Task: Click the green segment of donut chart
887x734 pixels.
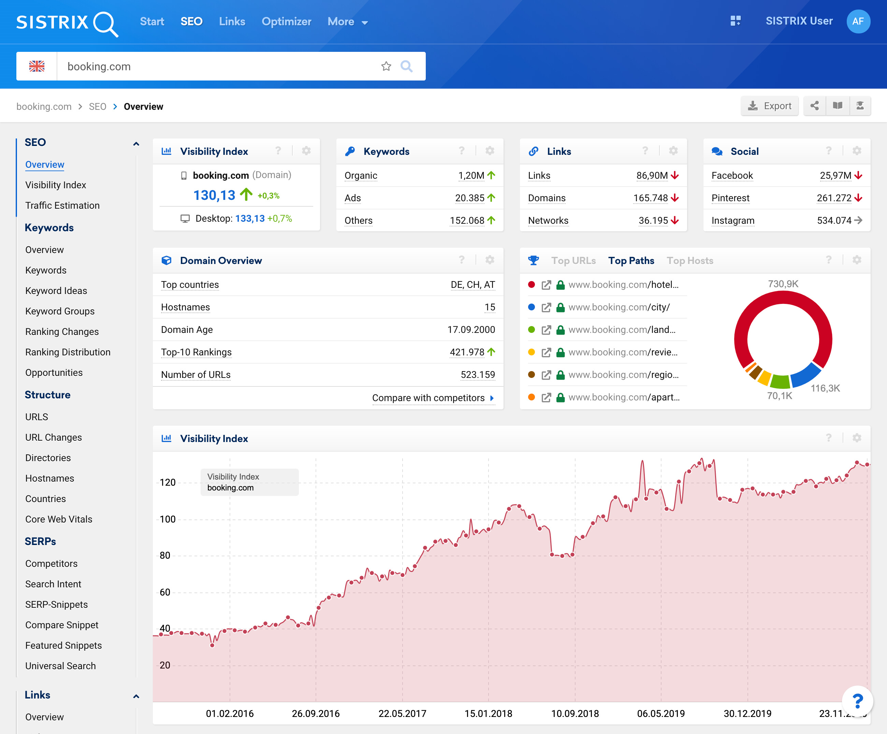Action: coord(780,381)
